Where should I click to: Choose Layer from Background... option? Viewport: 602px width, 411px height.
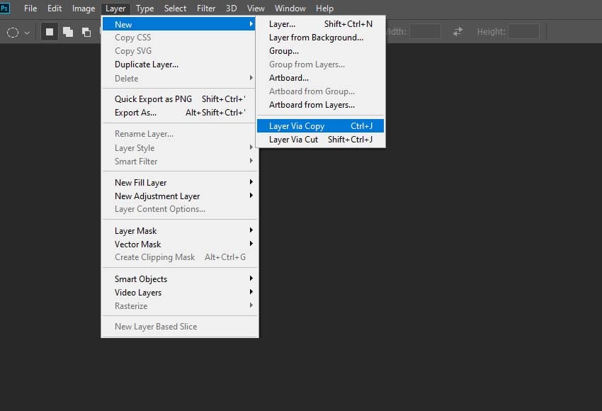321,38
